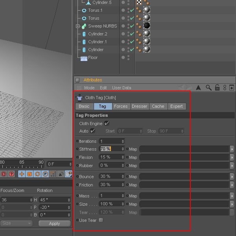Click the up arrow navigation icon in Attributes

click(198, 87)
